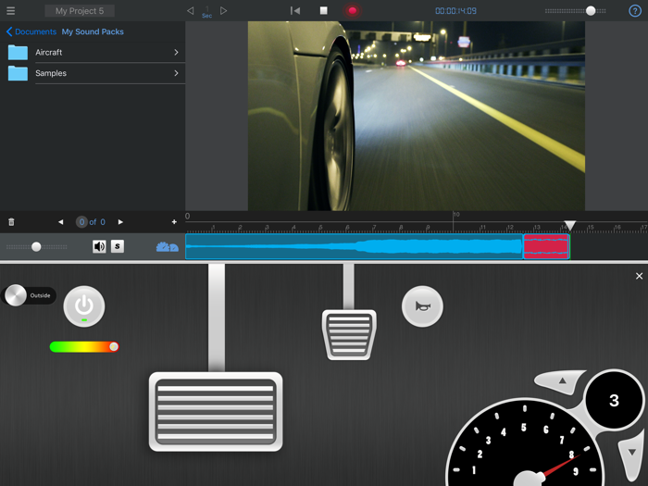Screen dimensions: 648x486
Task: Tap the small brake pedal
Action: coord(349,335)
